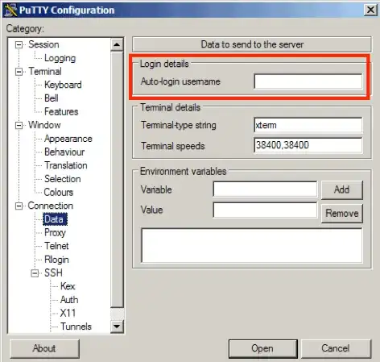Click Open to start the session
Viewport: 380px width, 362px height.
262,348
